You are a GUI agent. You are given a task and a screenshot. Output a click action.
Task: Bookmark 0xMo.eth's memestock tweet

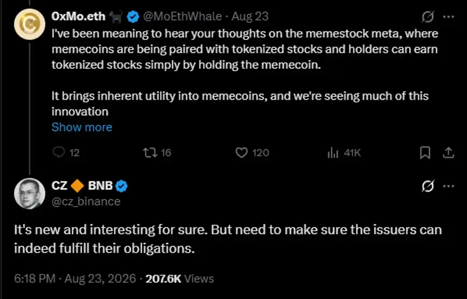click(425, 153)
